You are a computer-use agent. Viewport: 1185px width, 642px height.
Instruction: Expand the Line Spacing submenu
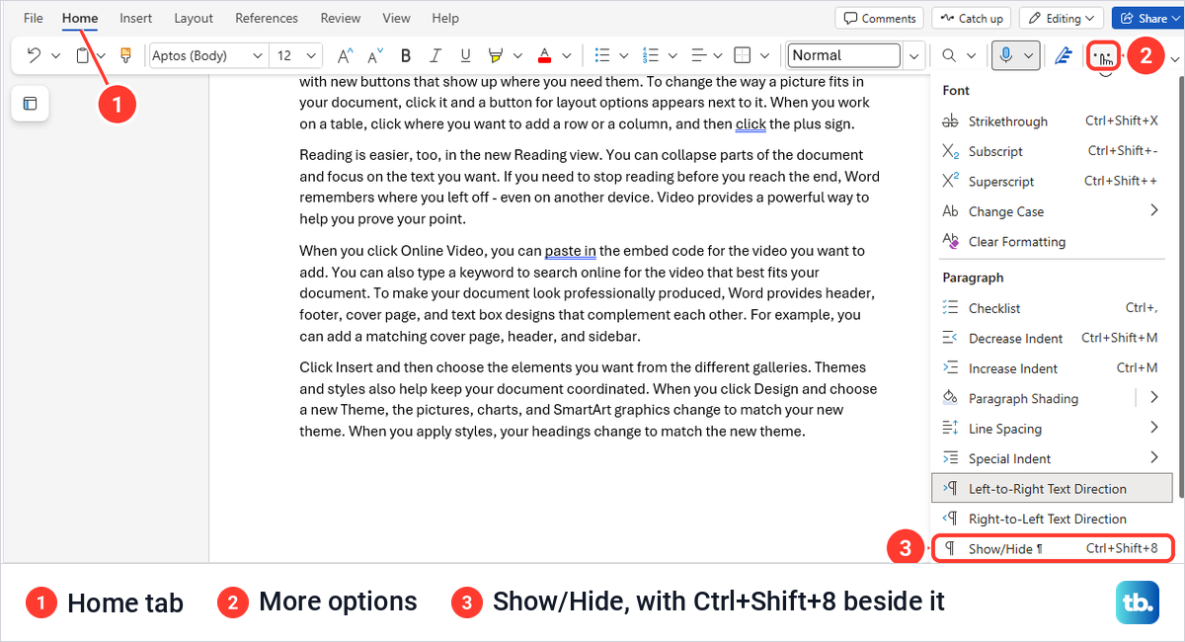1154,428
